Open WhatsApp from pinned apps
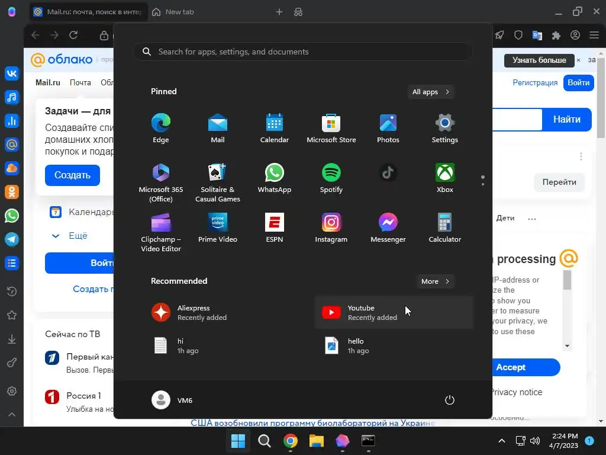The width and height of the screenshot is (606, 455). point(275,178)
